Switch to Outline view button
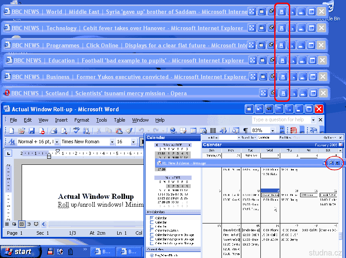The height and width of the screenshot is (258, 346). tap(29, 224)
